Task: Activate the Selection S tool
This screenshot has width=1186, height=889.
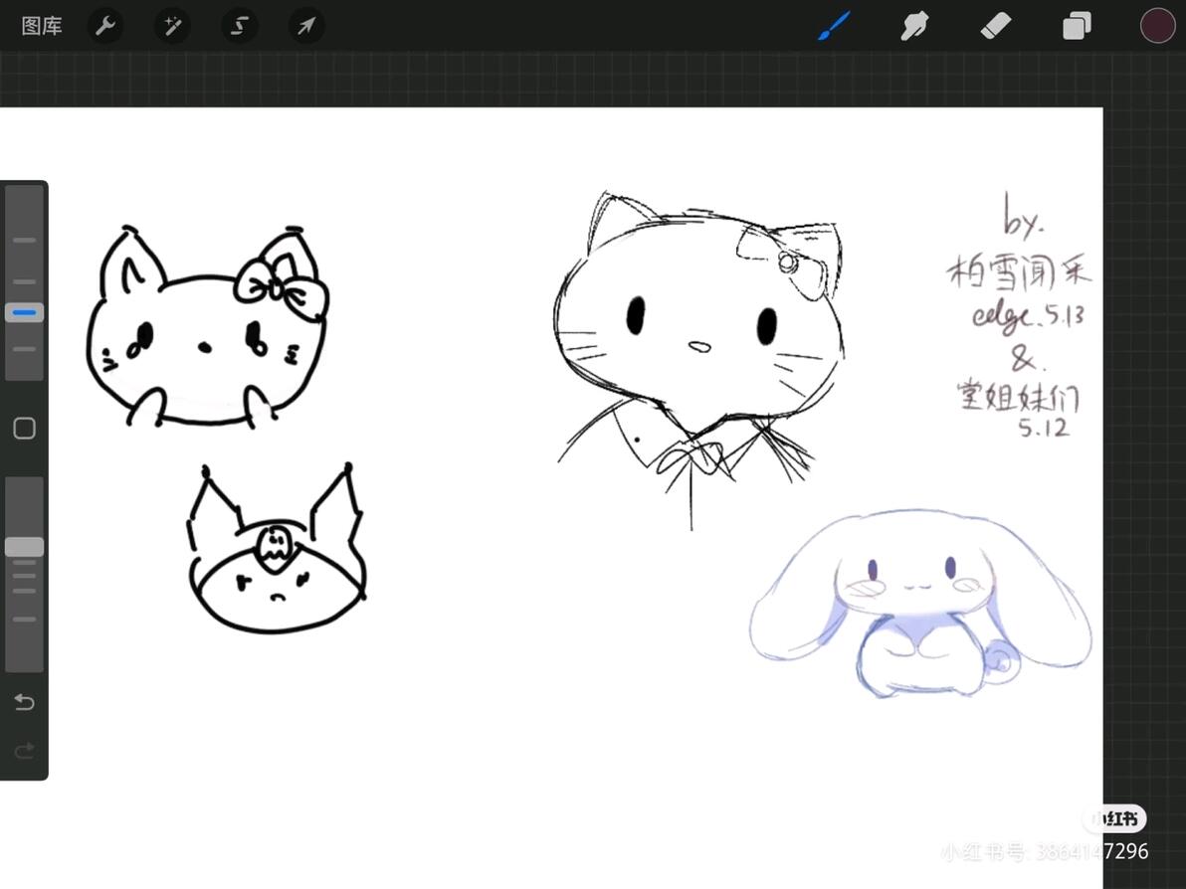Action: pyautogui.click(x=239, y=27)
